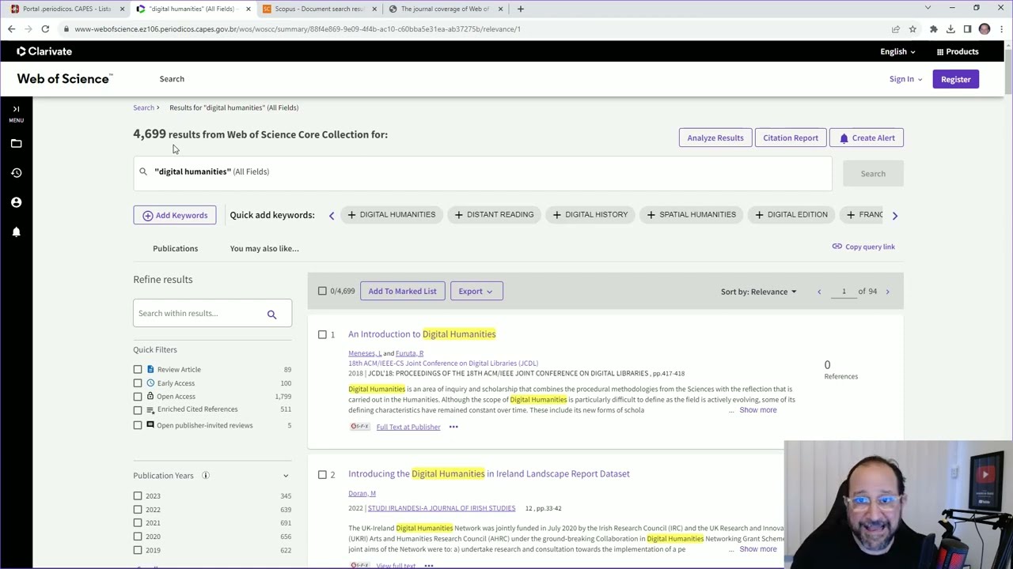Open the Citation Report
1013x569 pixels.
(x=791, y=138)
